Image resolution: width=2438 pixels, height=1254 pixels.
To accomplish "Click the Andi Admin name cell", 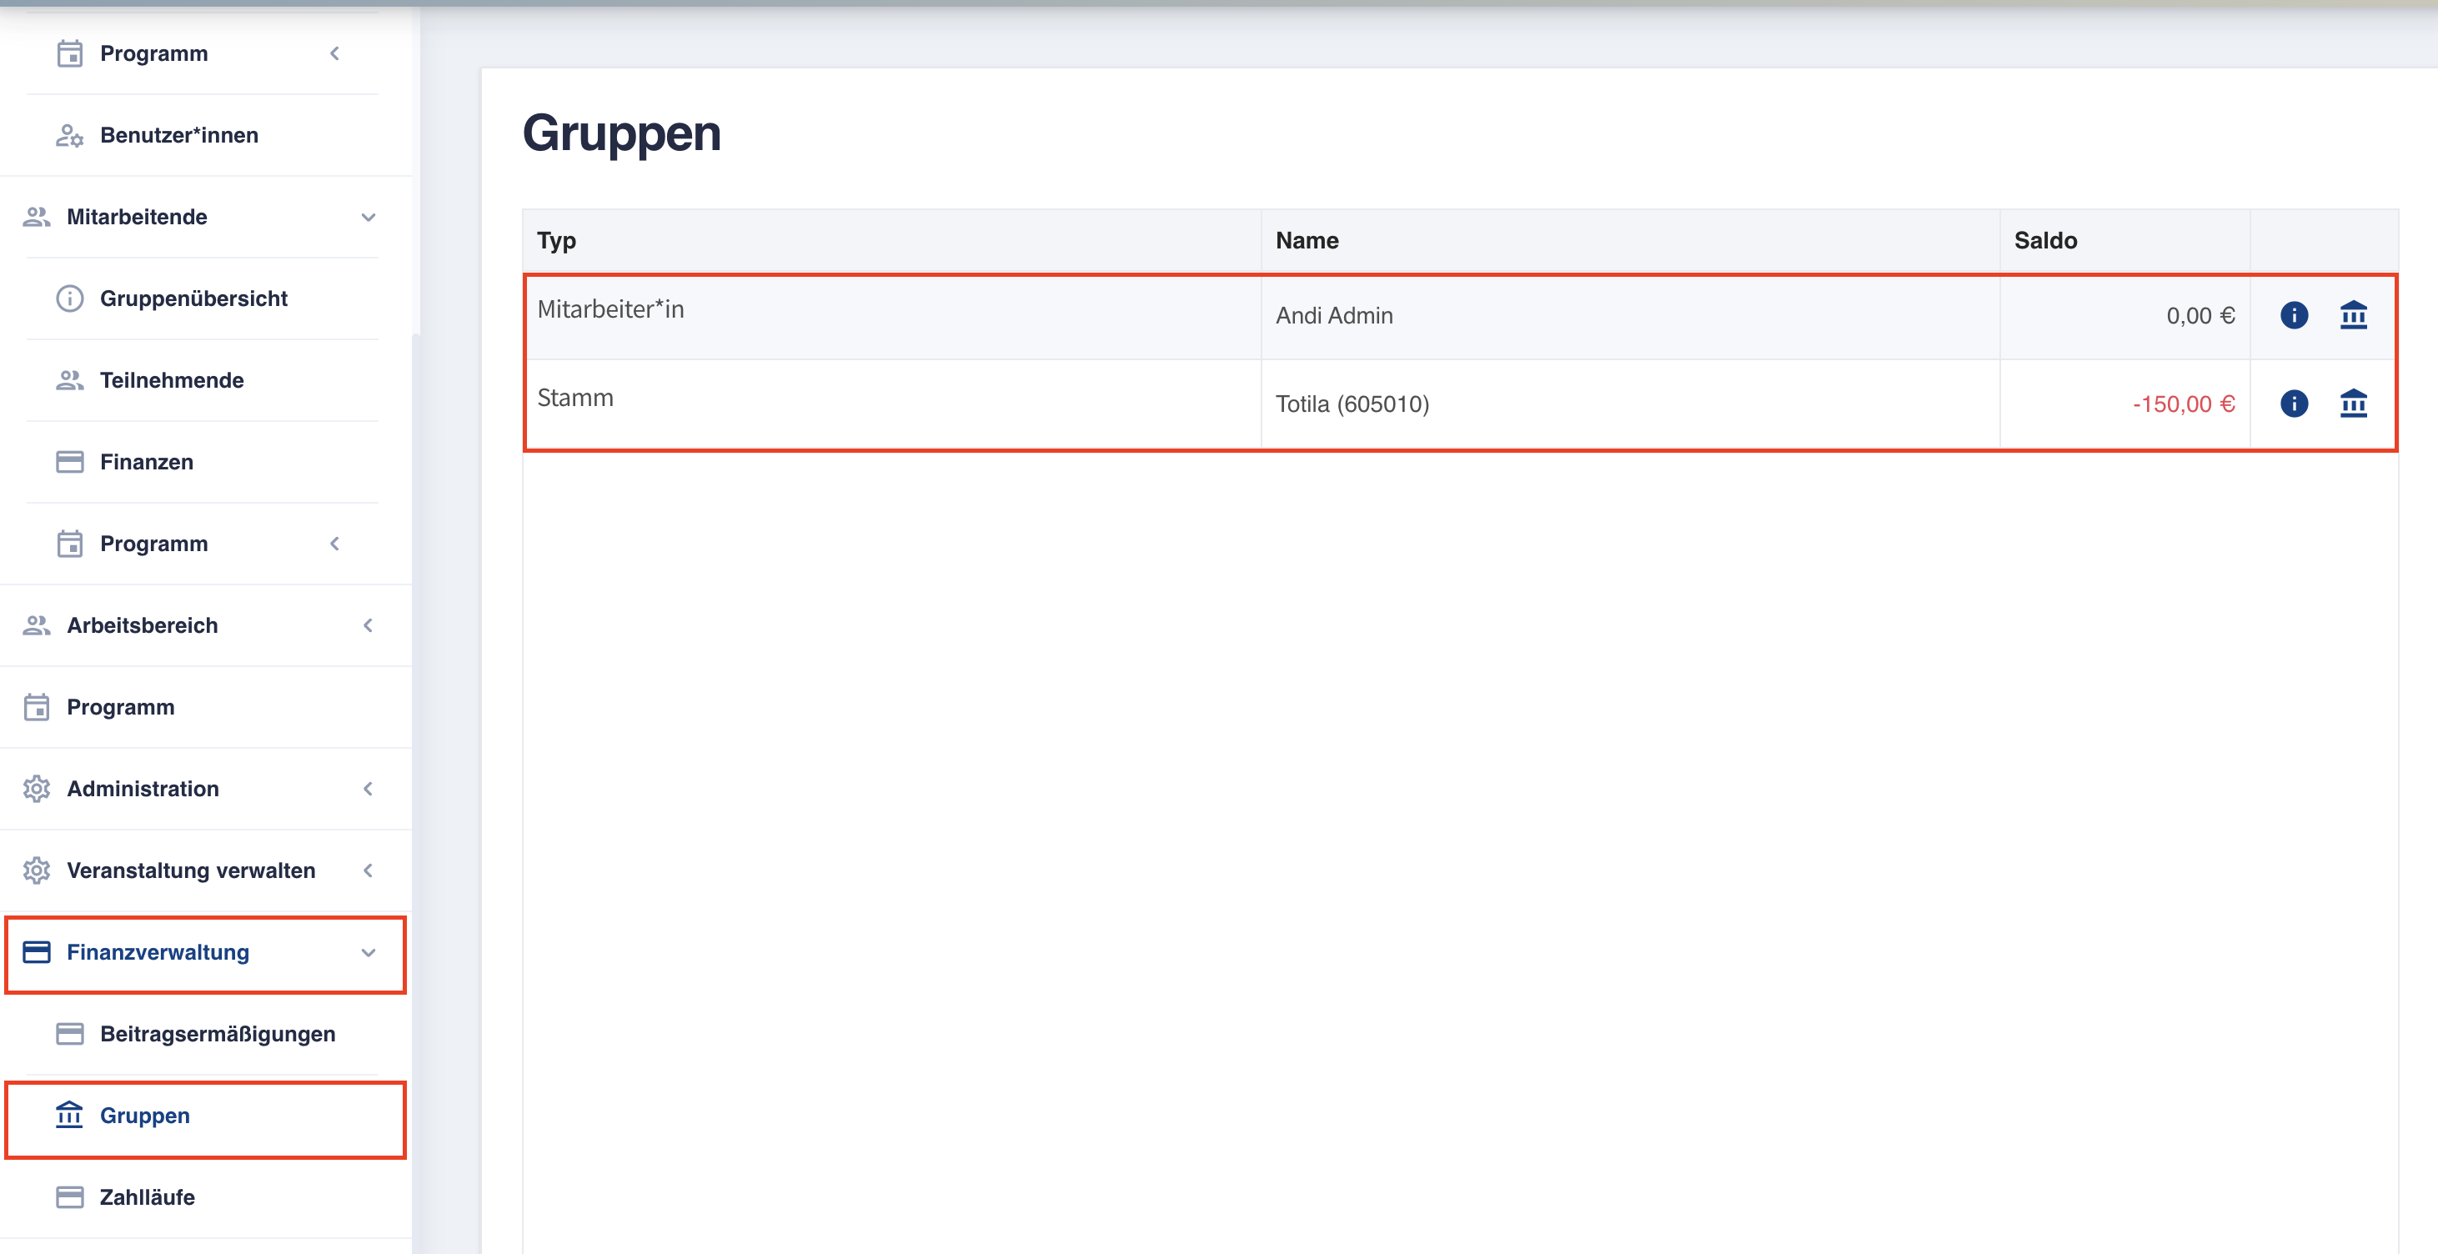I will (x=1630, y=315).
